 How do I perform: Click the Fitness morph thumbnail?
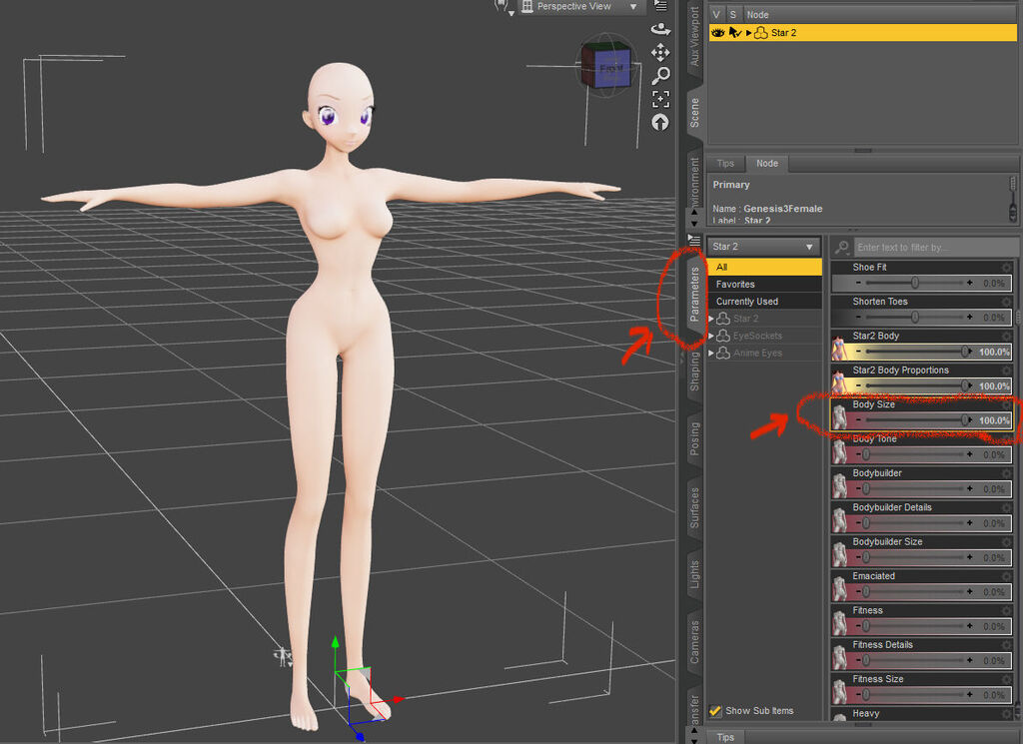click(839, 623)
